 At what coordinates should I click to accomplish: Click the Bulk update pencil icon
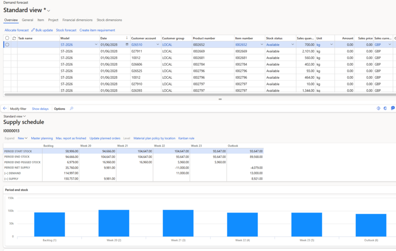tap(33, 30)
